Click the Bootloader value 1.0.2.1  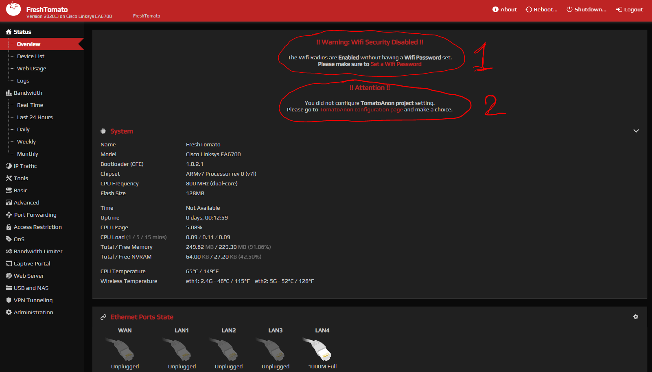[195, 164]
